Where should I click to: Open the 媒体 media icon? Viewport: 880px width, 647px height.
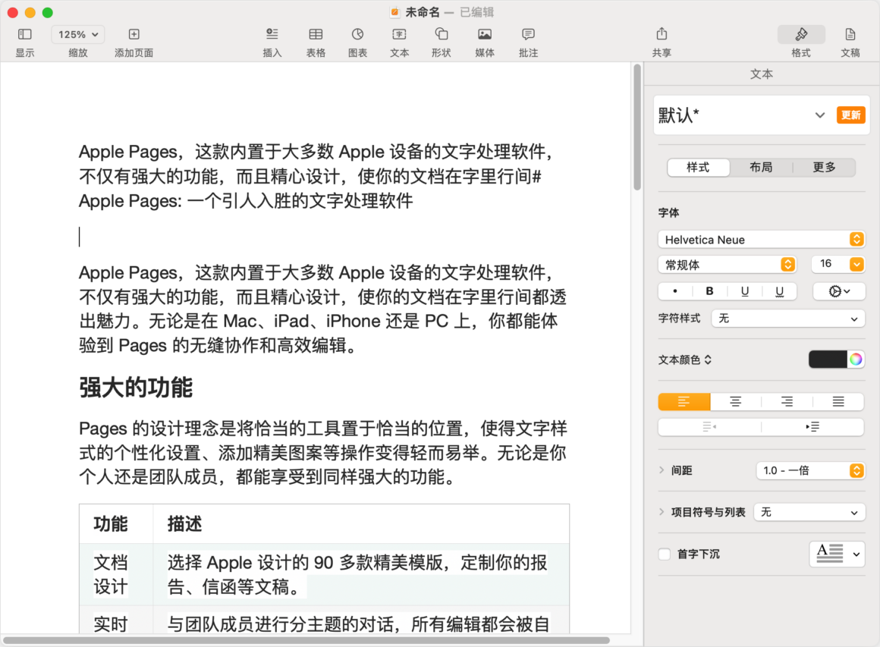[x=484, y=34]
